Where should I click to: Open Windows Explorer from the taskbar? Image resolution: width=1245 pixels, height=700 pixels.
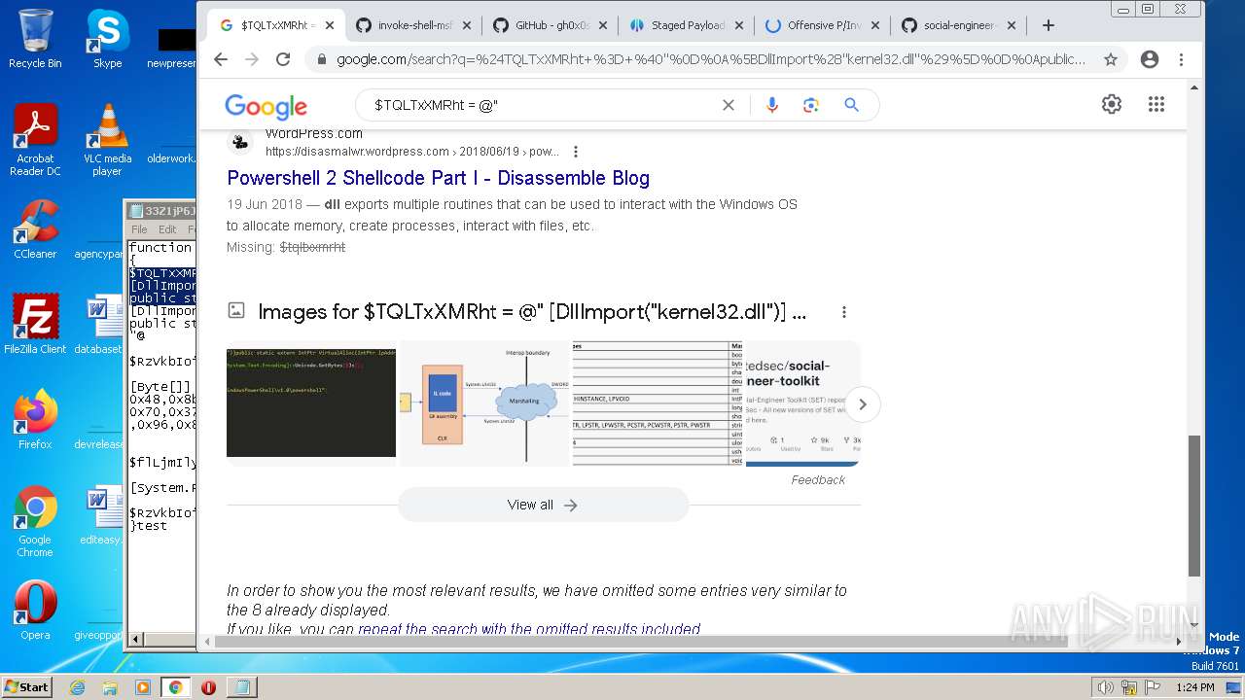pyautogui.click(x=110, y=687)
